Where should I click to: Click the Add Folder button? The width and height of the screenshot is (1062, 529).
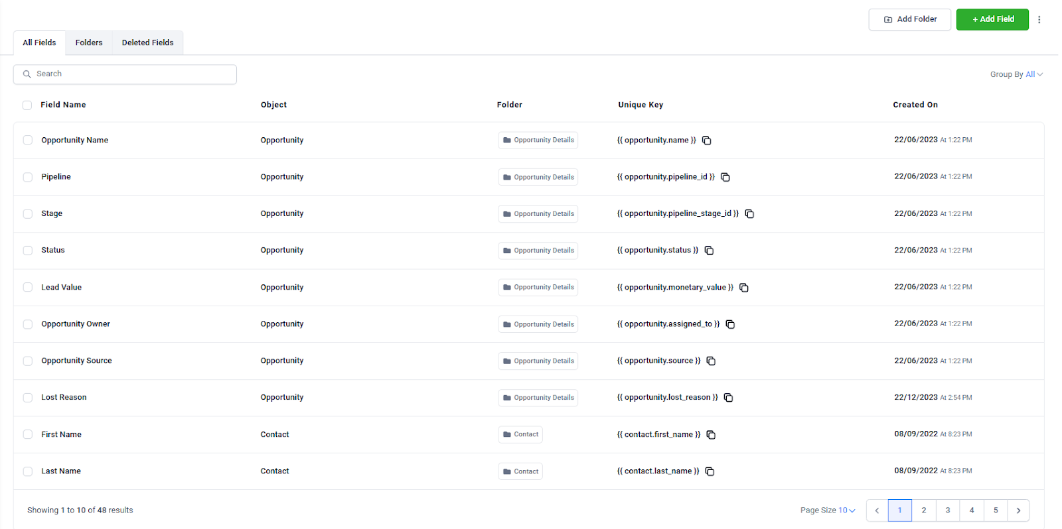[x=910, y=19]
